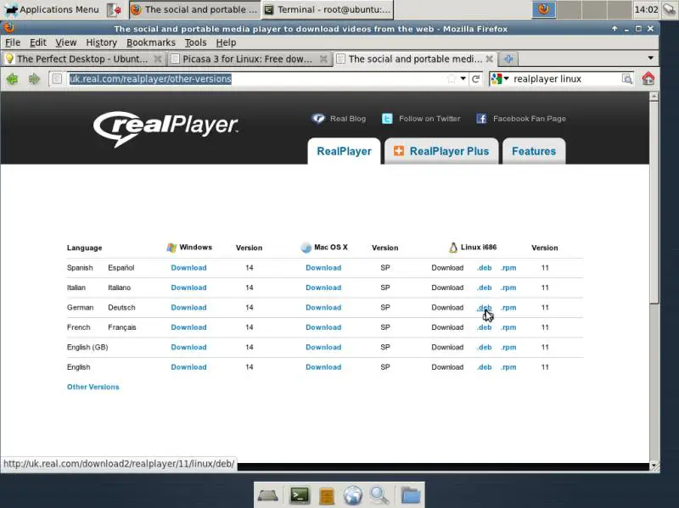Click the reload page icon
Image resolution: width=679 pixels, height=508 pixels.
point(475,79)
